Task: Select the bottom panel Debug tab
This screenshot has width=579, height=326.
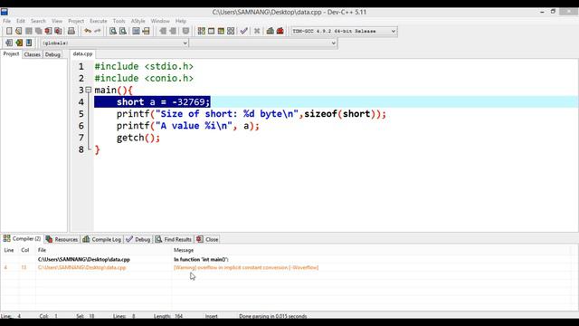Action: (x=138, y=239)
